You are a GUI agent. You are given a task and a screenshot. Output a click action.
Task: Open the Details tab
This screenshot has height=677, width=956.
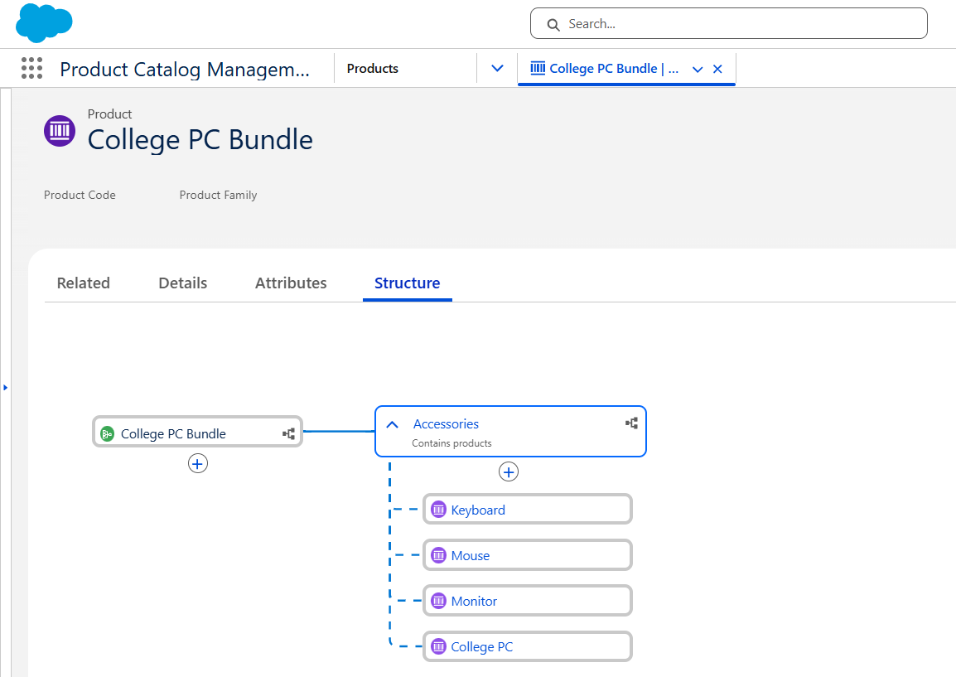(182, 283)
